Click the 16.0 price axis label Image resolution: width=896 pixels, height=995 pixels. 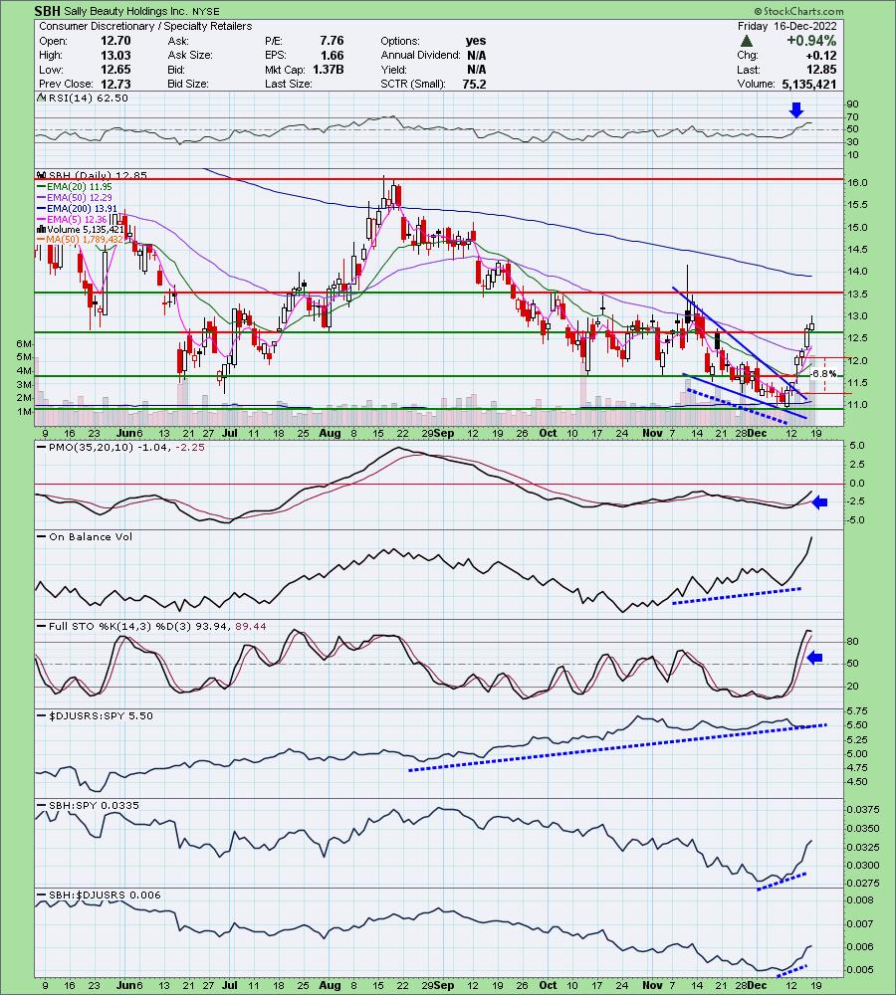pos(858,183)
